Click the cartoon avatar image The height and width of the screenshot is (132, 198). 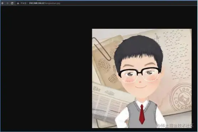point(142,78)
